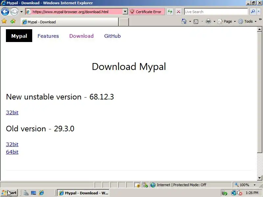This screenshot has width=263, height=197.
Task: Open the recent pages dropdown arrow
Action: click(x=21, y=12)
